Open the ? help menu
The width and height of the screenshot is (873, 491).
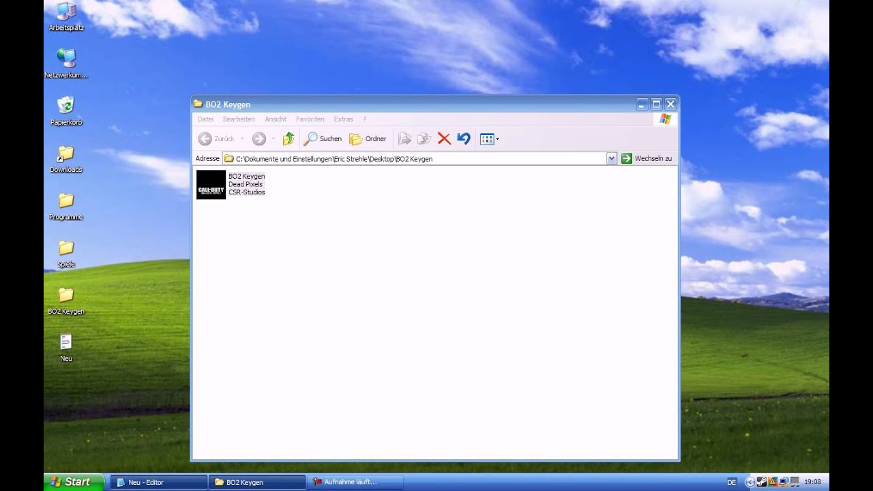365,119
